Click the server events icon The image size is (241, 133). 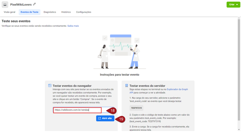coord(127,86)
